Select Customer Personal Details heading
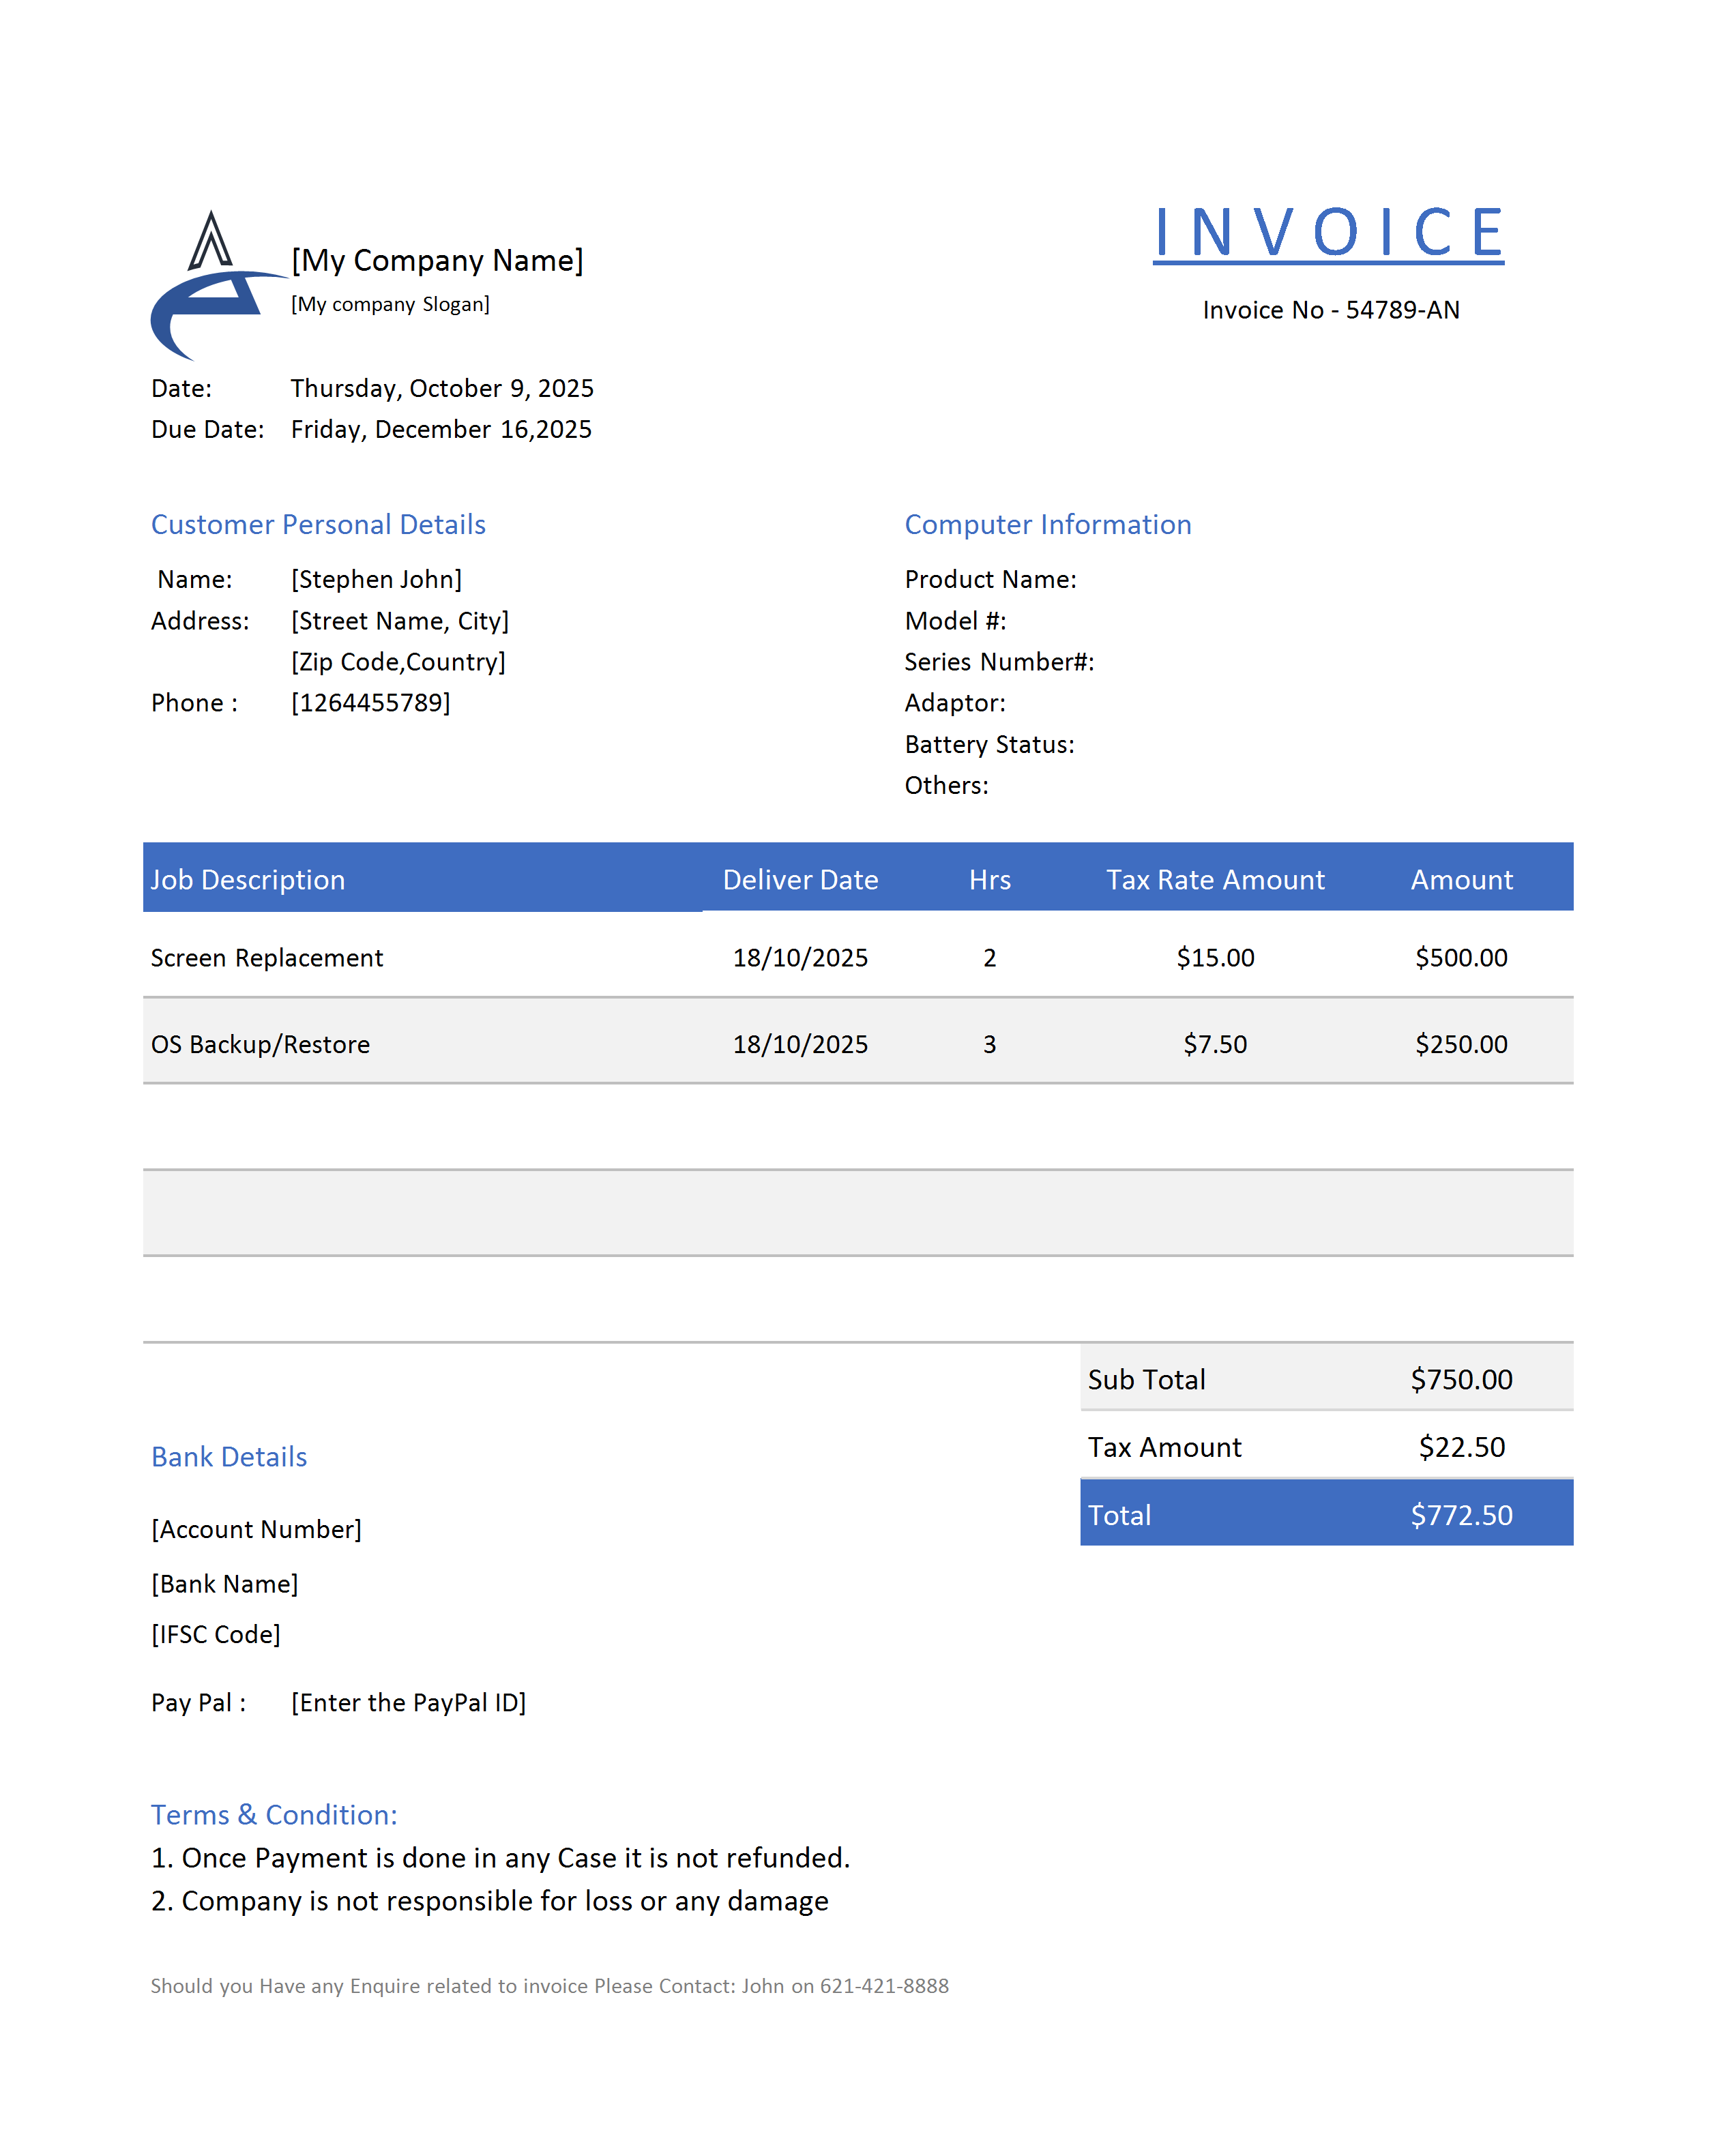Viewport: 1717px width, 2156px height. coord(318,524)
